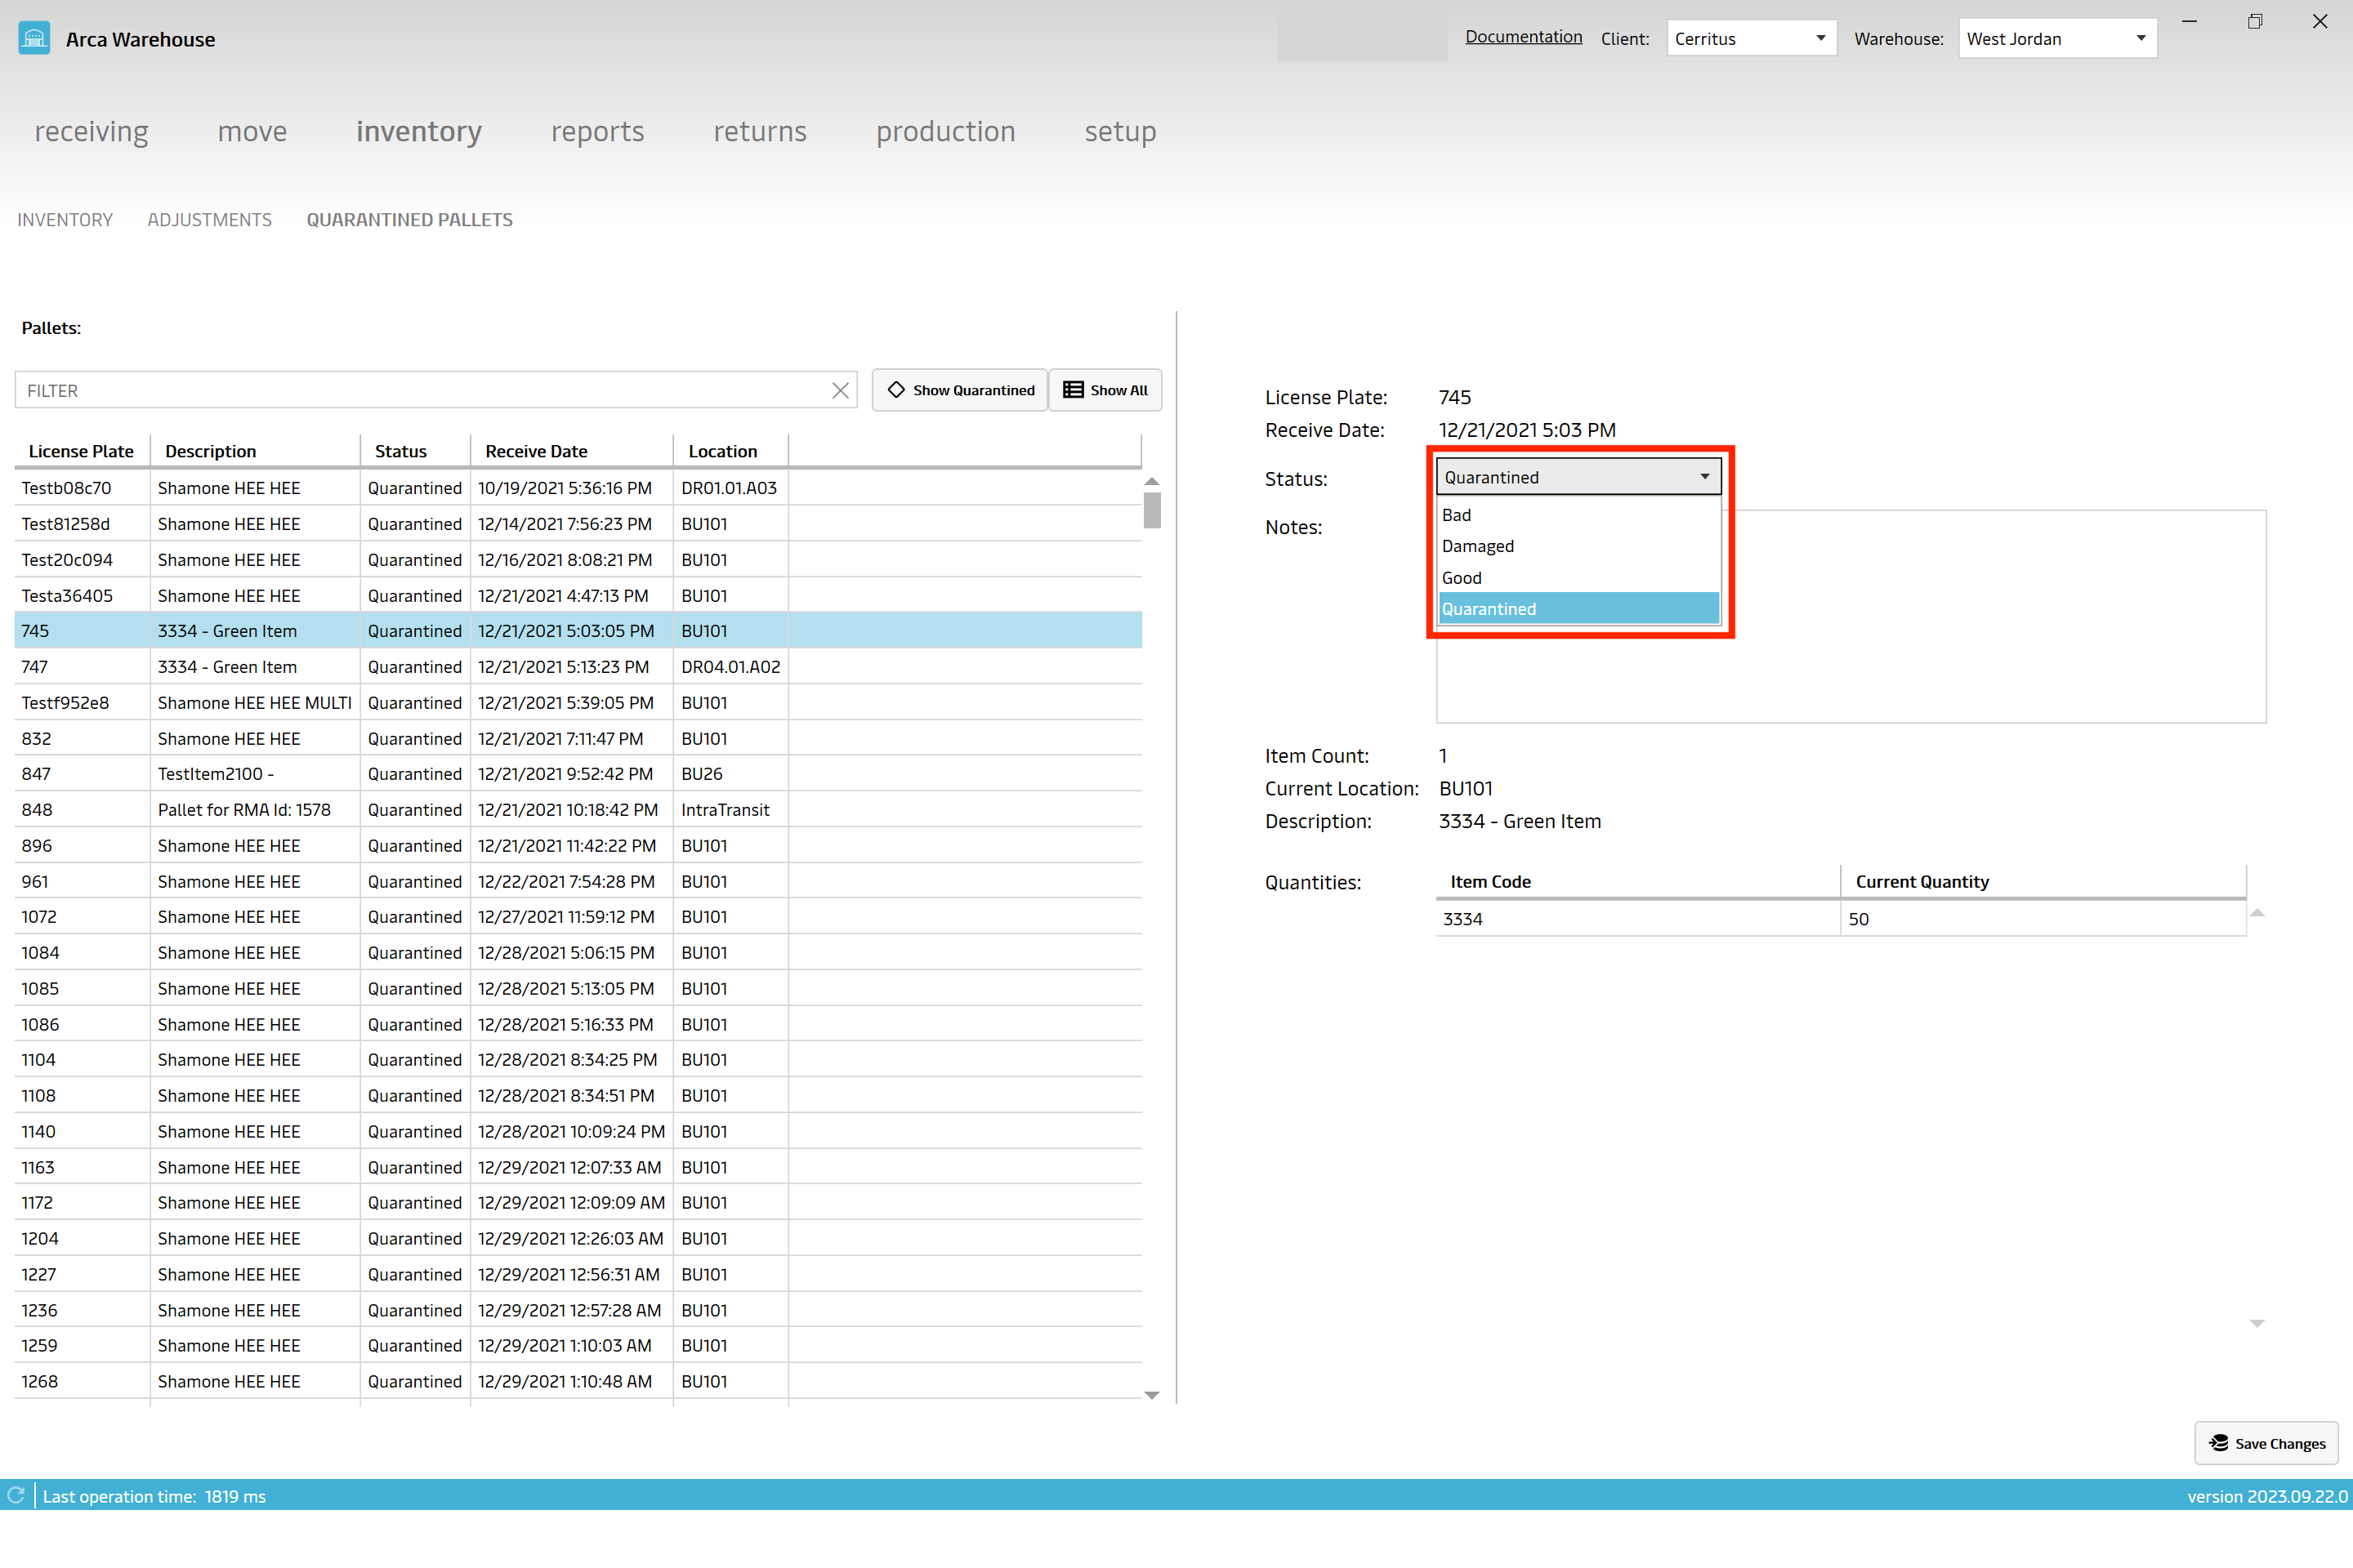Screen dimensions: 2353x1568
Task: Open the Client dropdown showing Cerritus
Action: pyautogui.click(x=1751, y=38)
